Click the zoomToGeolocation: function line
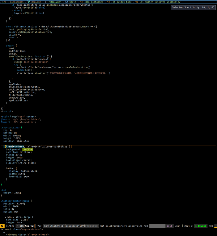This screenshot has width=217, height=236. 30,56
